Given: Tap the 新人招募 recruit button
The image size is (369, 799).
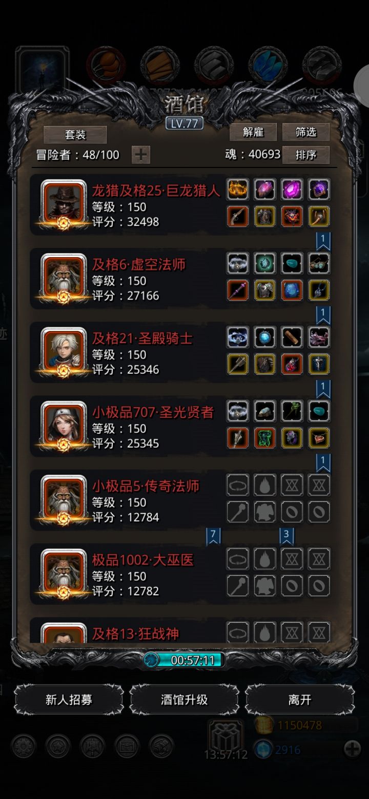Looking at the screenshot, I should point(69,700).
